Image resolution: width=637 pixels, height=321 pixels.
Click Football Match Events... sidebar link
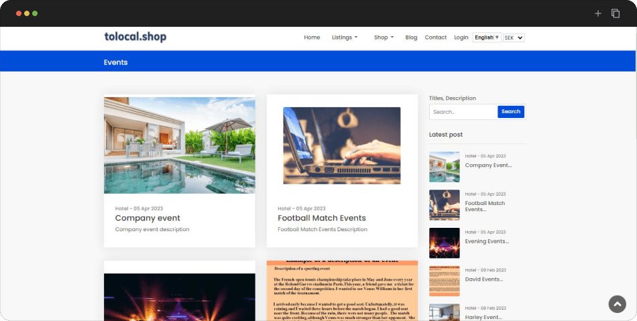tap(485, 206)
